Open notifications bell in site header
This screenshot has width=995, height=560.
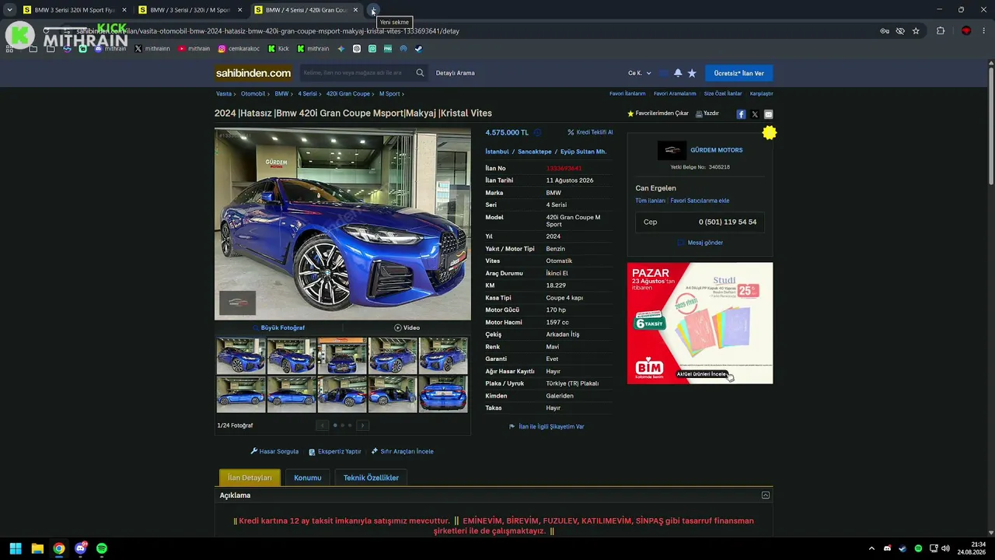[x=678, y=73]
